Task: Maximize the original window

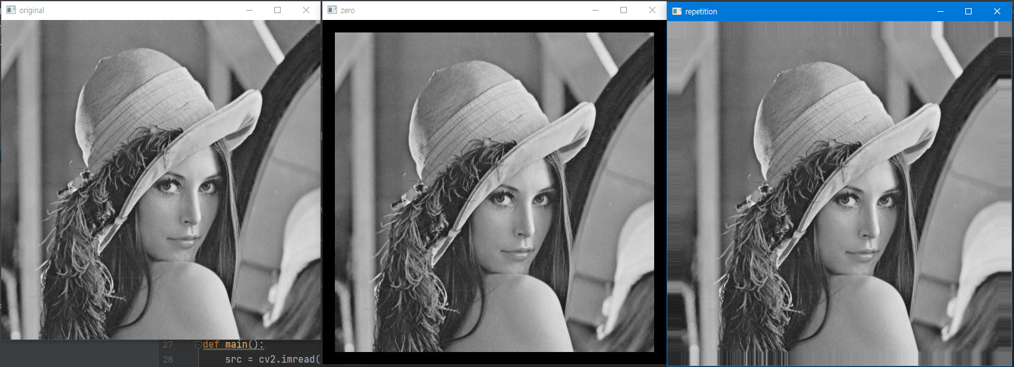Action: [x=278, y=10]
